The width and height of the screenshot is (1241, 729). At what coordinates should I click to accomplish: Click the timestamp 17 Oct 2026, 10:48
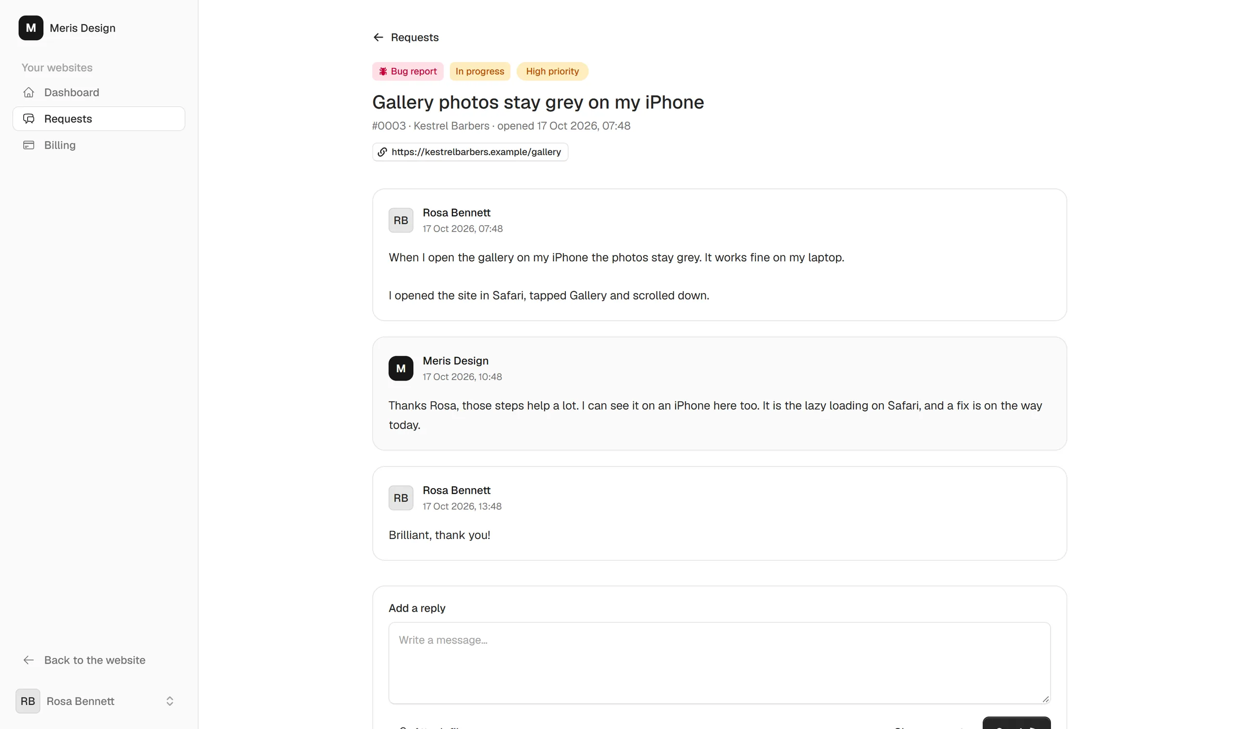tap(462, 377)
